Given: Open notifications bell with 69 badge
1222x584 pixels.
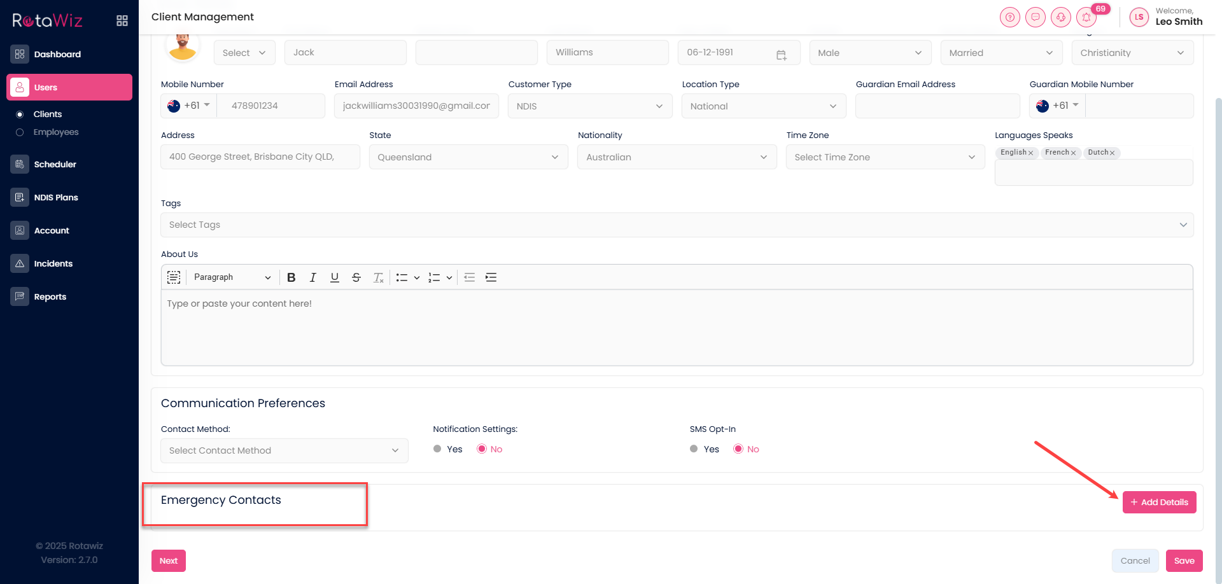Looking at the screenshot, I should (x=1086, y=17).
